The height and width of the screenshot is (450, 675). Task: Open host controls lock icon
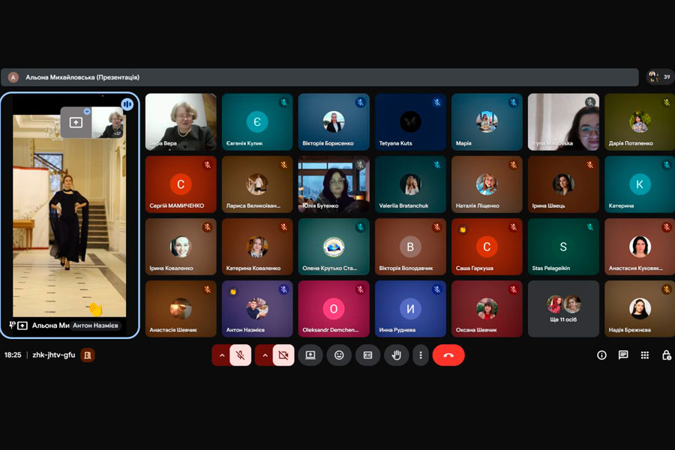tap(667, 355)
